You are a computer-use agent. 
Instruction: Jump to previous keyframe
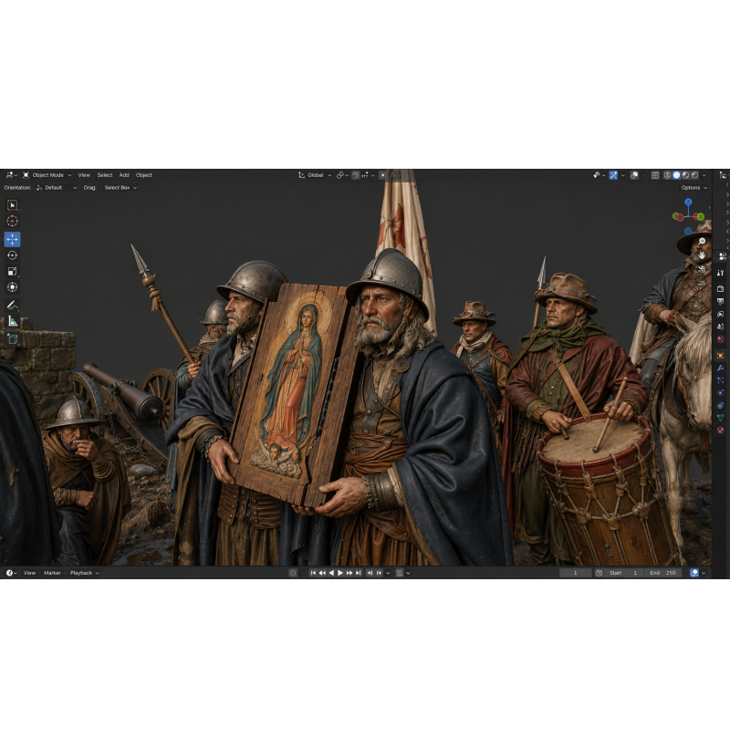(x=322, y=573)
